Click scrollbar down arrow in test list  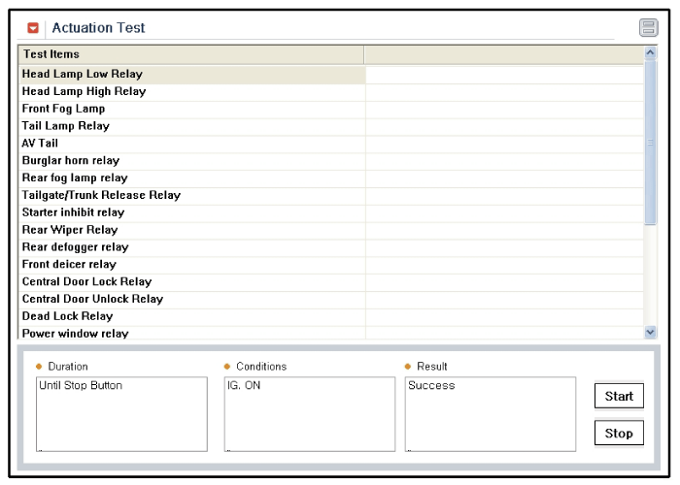coord(650,332)
